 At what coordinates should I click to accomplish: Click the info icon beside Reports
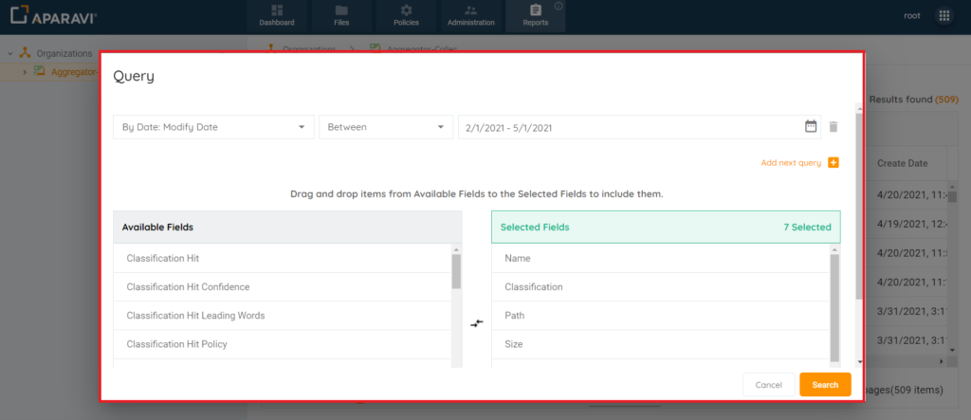pyautogui.click(x=559, y=7)
